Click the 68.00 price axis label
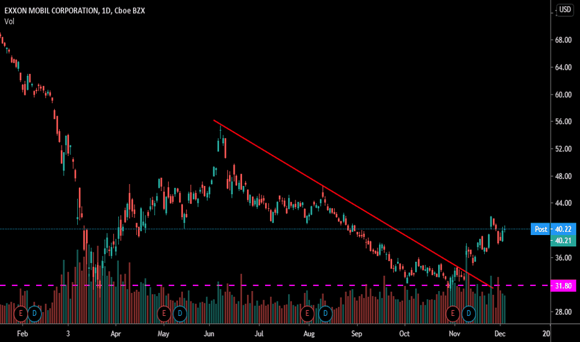580x342 pixels. [563, 40]
